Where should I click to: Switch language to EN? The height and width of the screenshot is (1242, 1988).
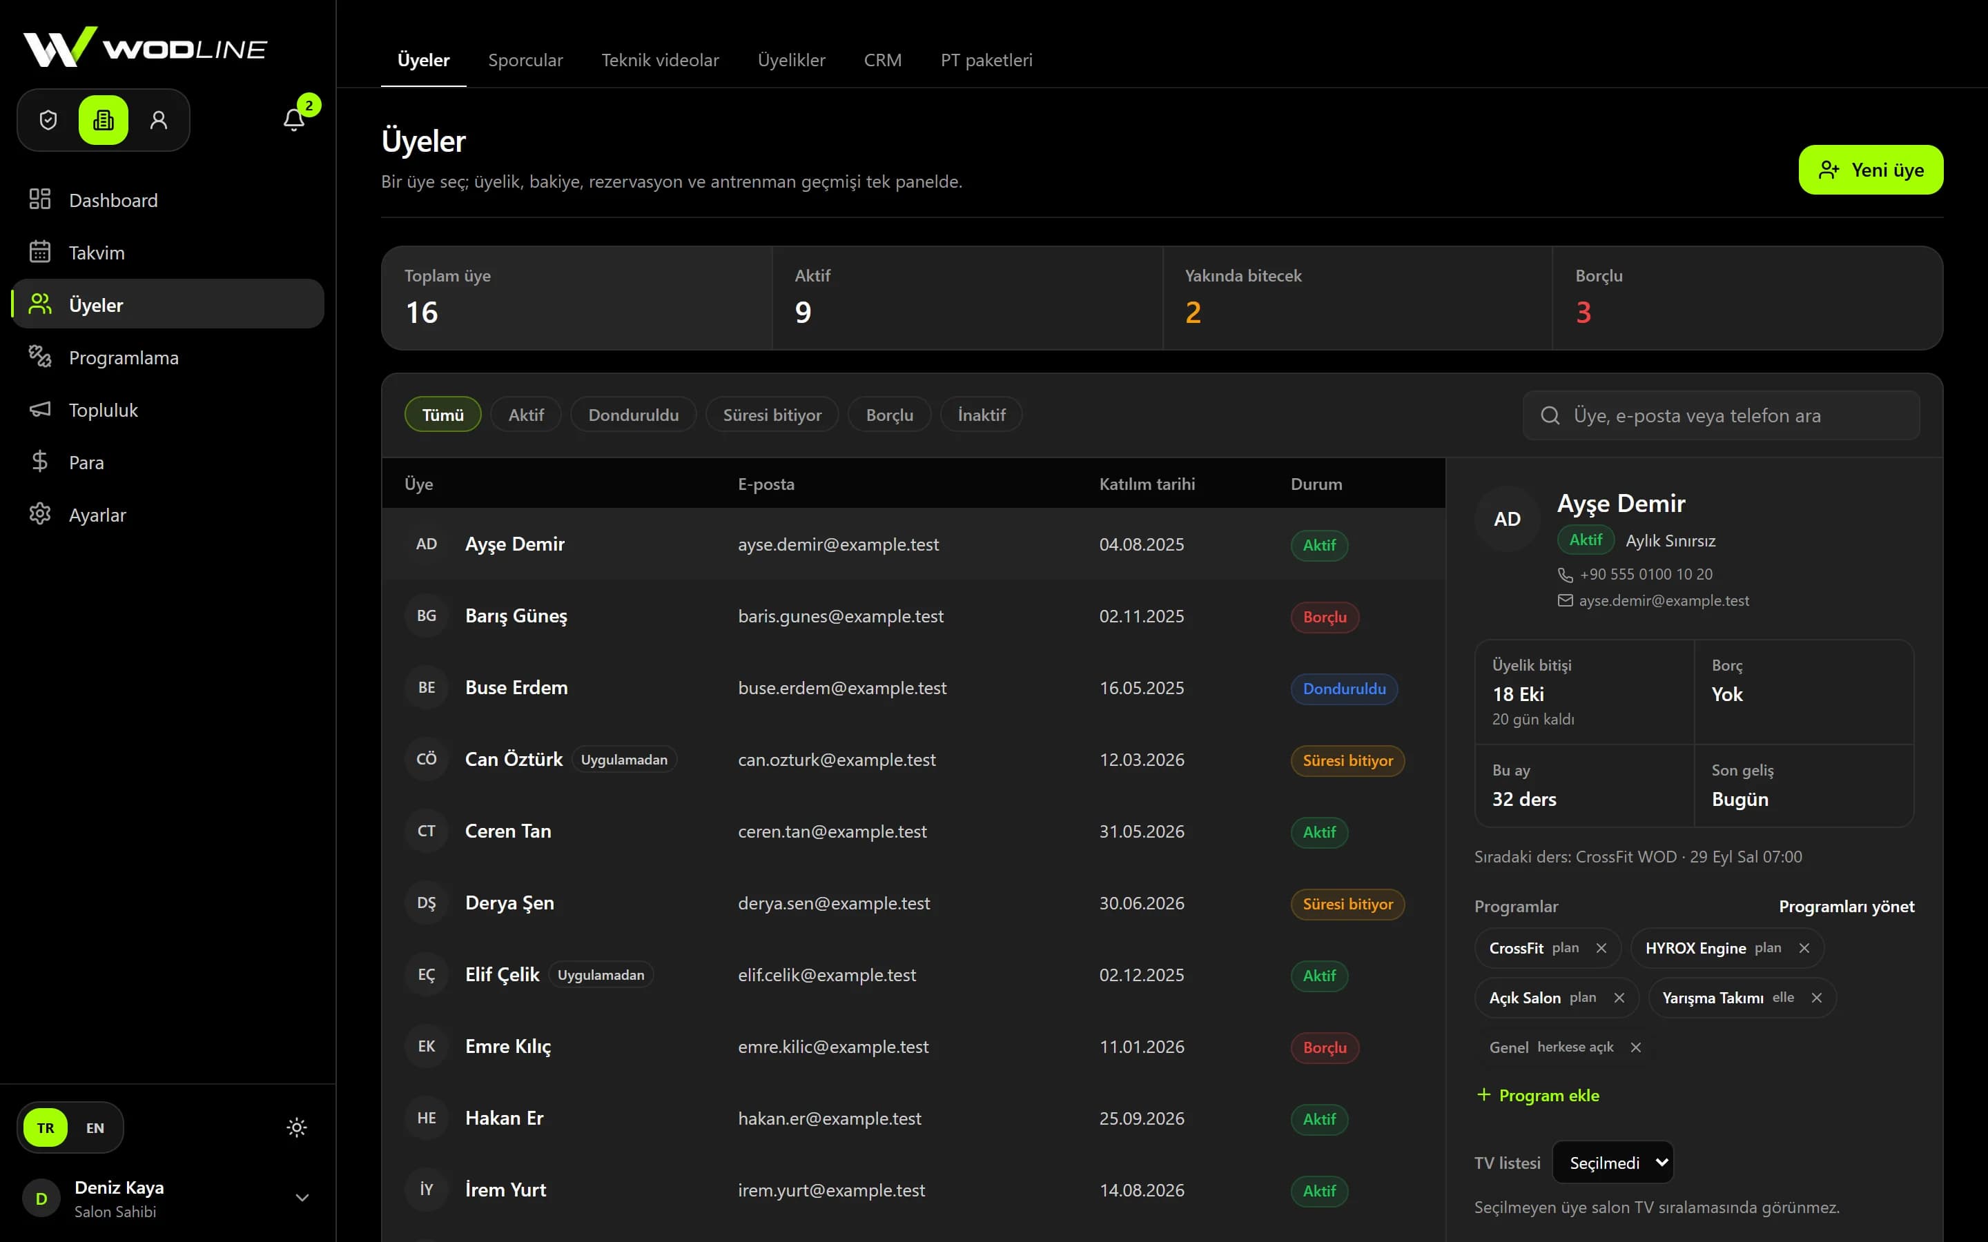point(95,1128)
